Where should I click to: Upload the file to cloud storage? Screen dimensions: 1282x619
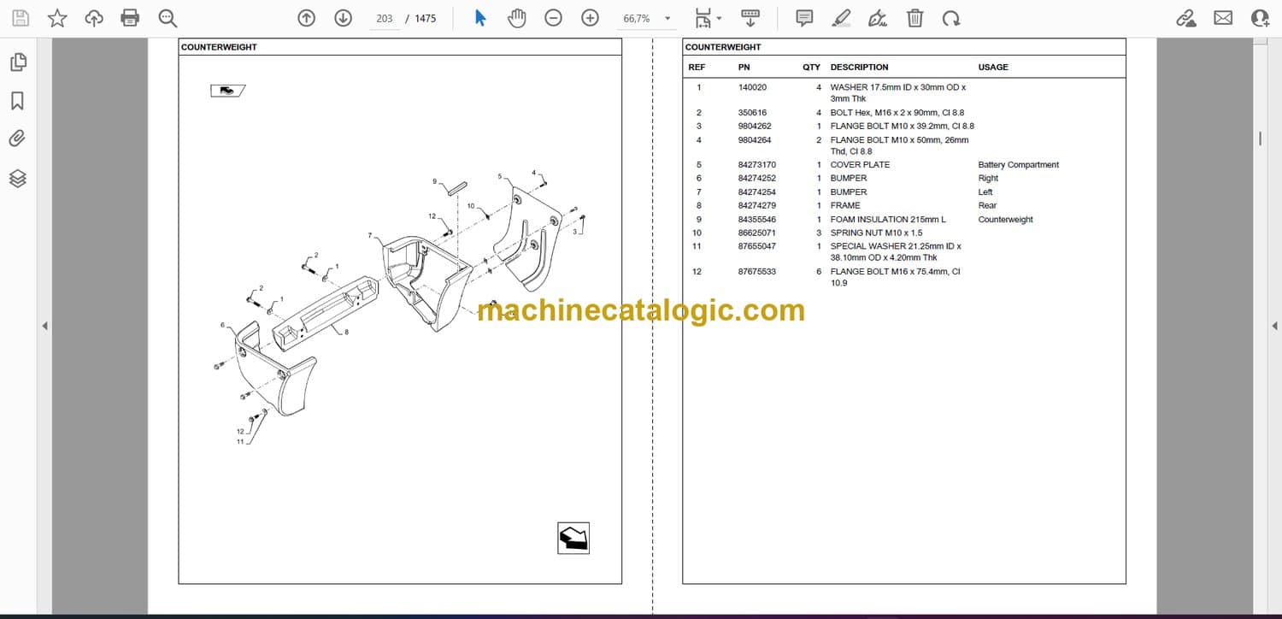click(x=94, y=18)
